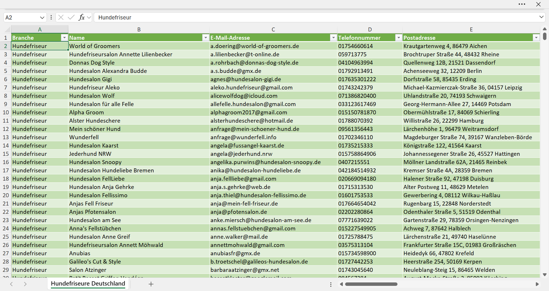This screenshot has width=549, height=291.
Task: Select column E header
Action: 471,29
